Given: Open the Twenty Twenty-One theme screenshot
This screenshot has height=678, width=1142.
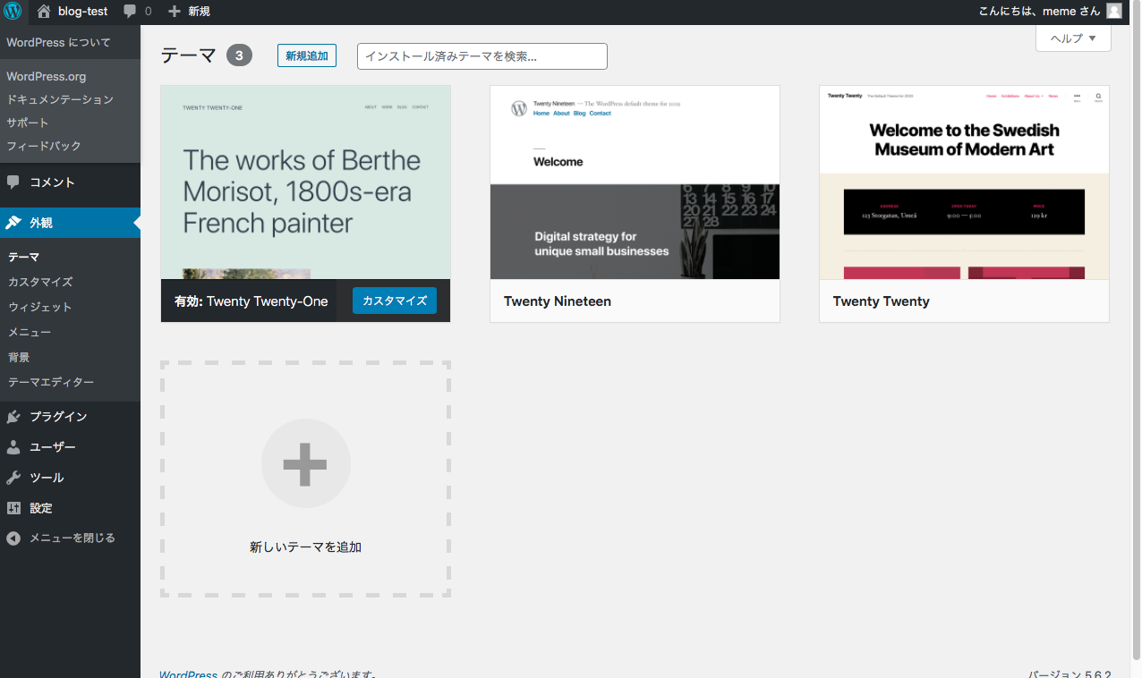Looking at the screenshot, I should click(305, 182).
